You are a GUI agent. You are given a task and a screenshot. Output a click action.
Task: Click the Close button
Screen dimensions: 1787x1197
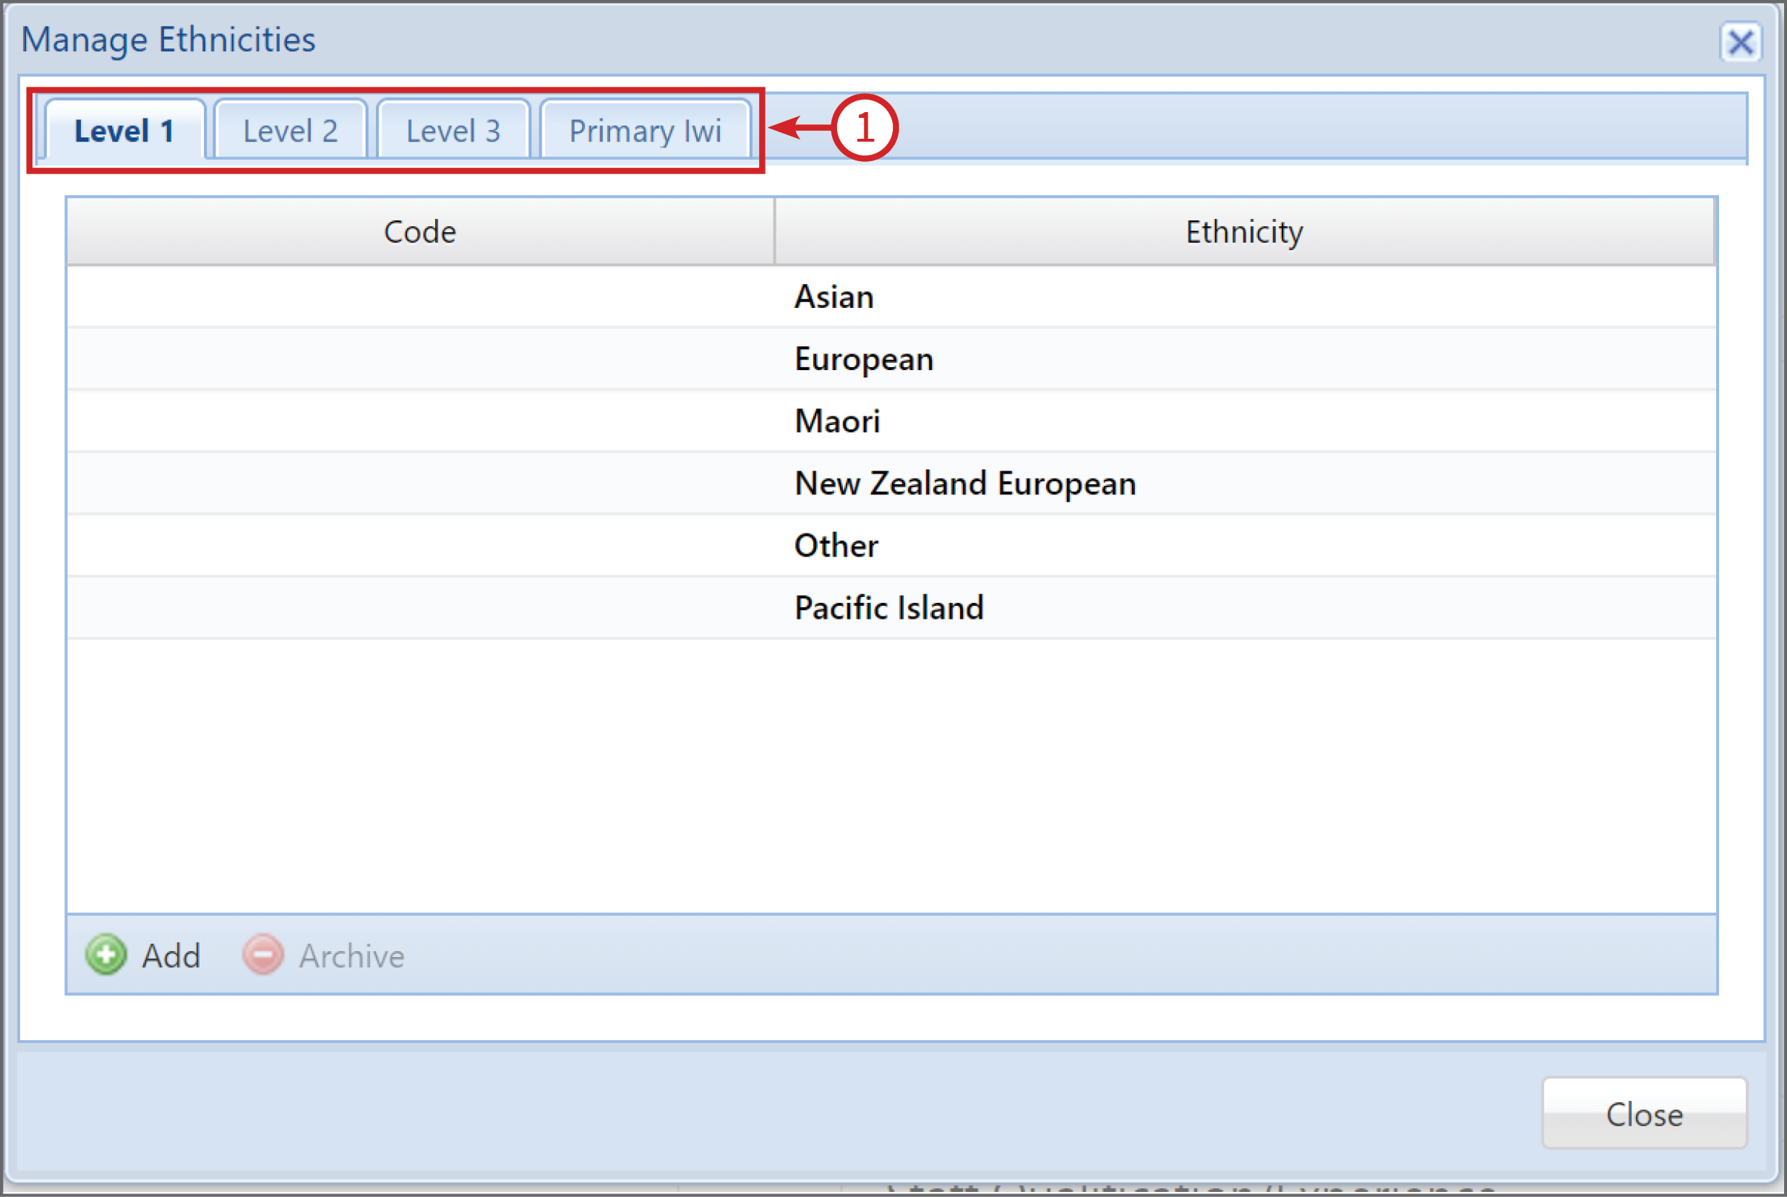tap(1645, 1114)
